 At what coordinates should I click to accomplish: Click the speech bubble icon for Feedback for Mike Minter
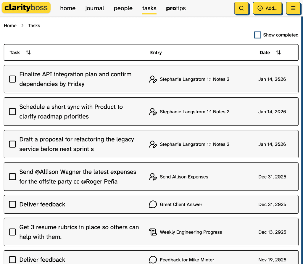tap(153, 260)
